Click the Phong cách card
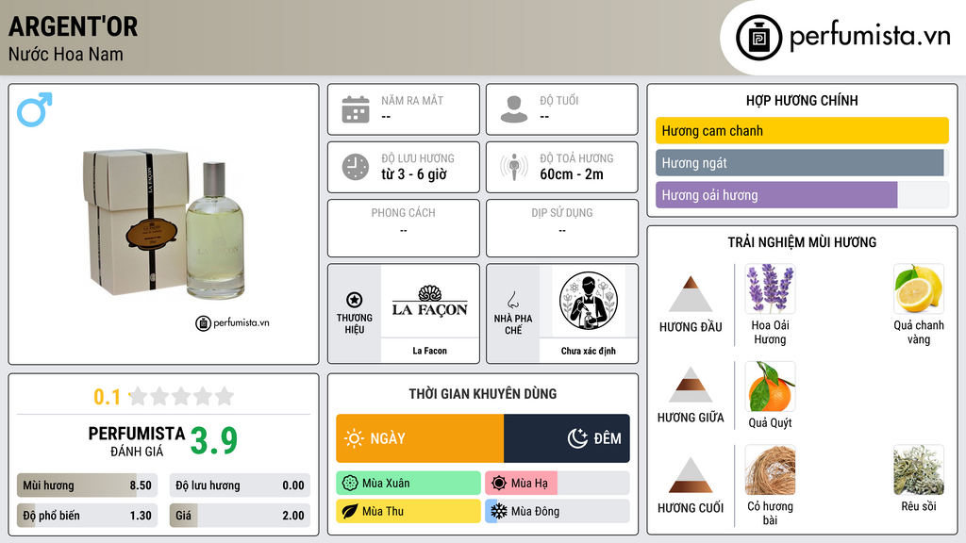Screen dimensions: 966x543 pos(404,228)
